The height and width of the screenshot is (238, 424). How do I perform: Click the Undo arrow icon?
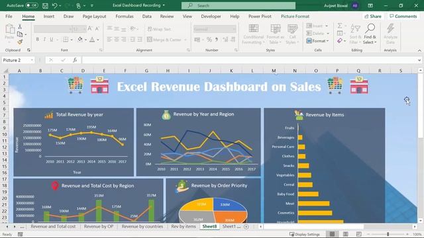[x=54, y=5]
